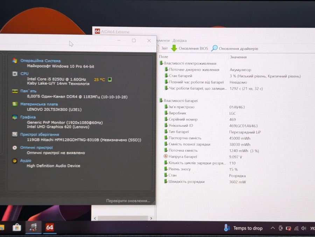Click the speaker icon beside Аудіо
315x237 pixels.
14,161
